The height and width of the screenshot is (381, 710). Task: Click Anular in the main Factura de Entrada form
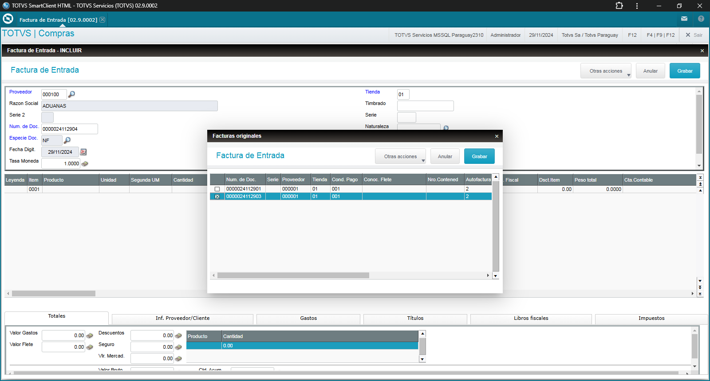click(651, 71)
